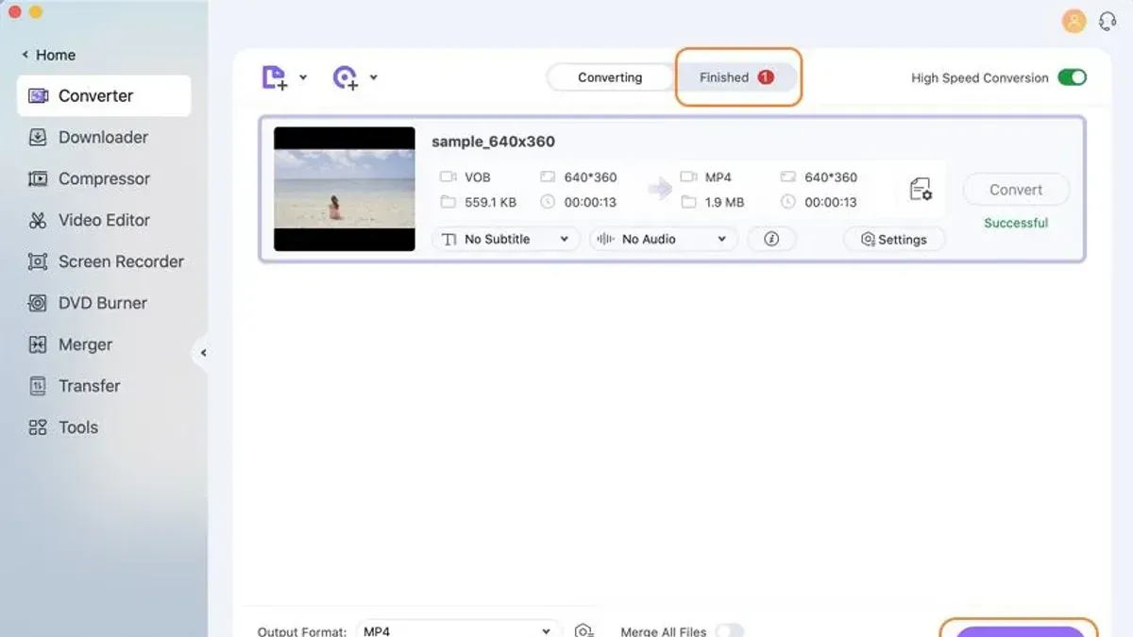Click the output format settings gear icon
Screen dimensions: 1133x637
[x=584, y=630]
